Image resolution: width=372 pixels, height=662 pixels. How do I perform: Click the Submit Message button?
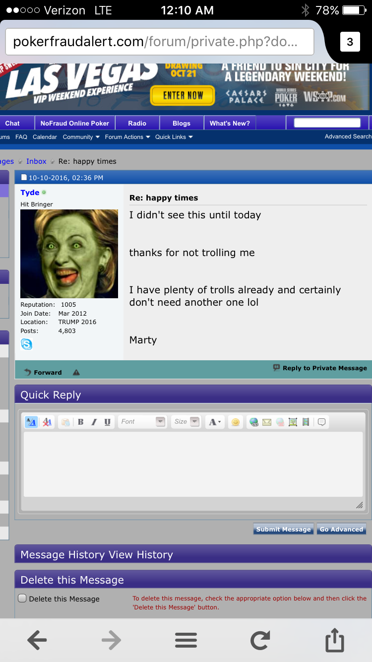click(x=283, y=529)
